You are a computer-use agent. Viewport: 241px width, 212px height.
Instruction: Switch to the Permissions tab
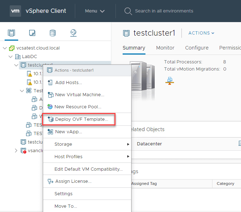click(x=230, y=48)
